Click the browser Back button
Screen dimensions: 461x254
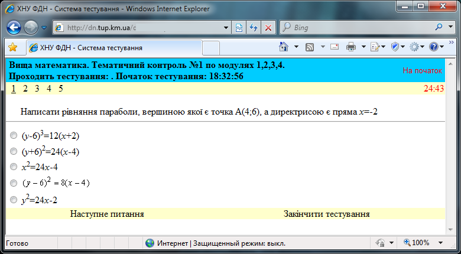(x=14, y=28)
